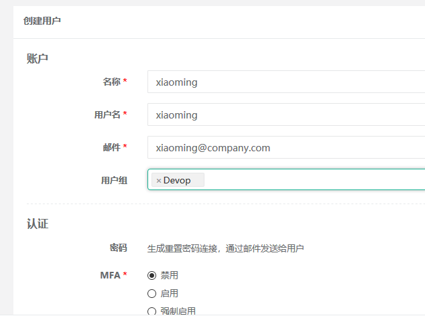The image size is (425, 318).
Task: Choose the 强制启用 MFA radio option
Action: tap(151, 311)
